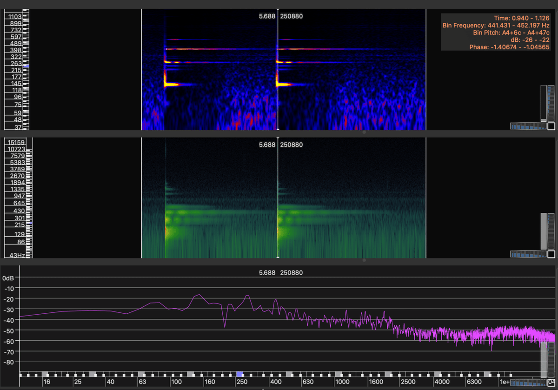
Task: Click the "Time: 0.940 - 1.126" readout
Action: click(x=522, y=18)
